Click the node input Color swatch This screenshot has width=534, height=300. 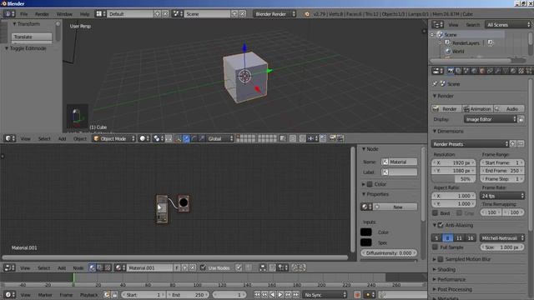point(365,232)
